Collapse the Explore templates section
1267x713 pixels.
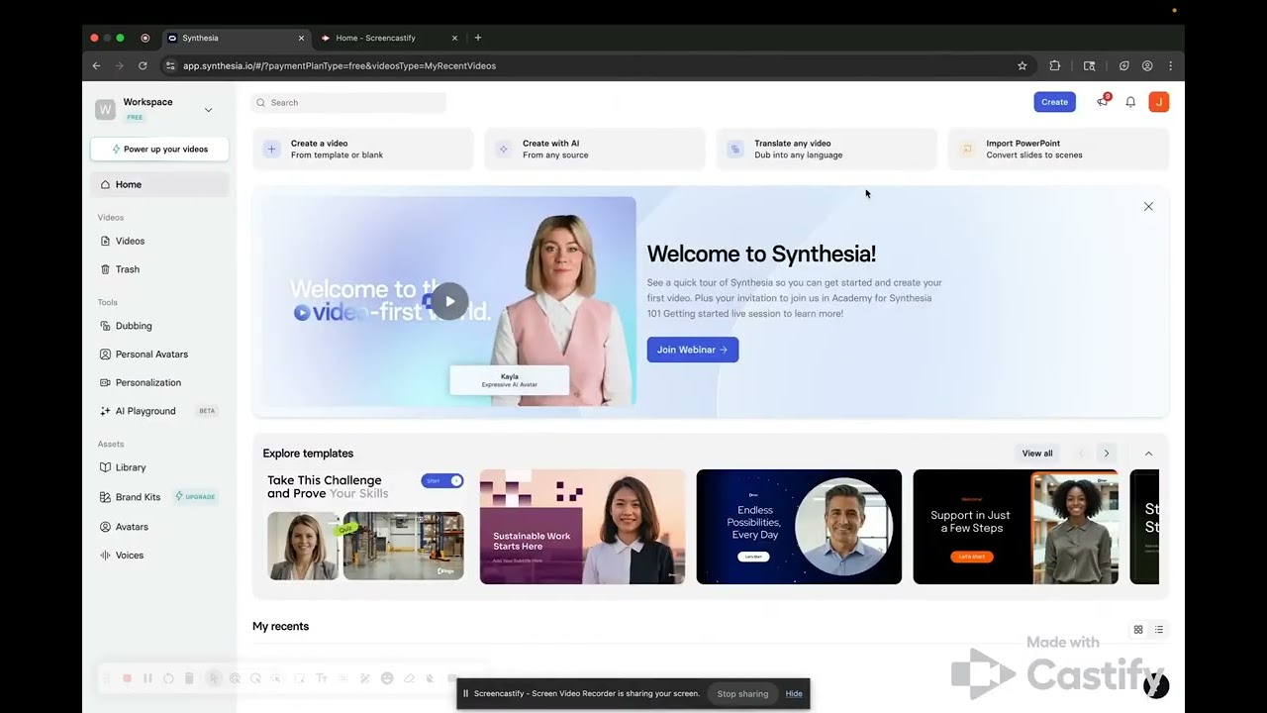pyautogui.click(x=1148, y=454)
